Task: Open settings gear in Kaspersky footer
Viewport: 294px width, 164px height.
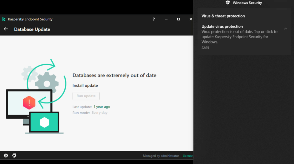Action: pos(6,155)
